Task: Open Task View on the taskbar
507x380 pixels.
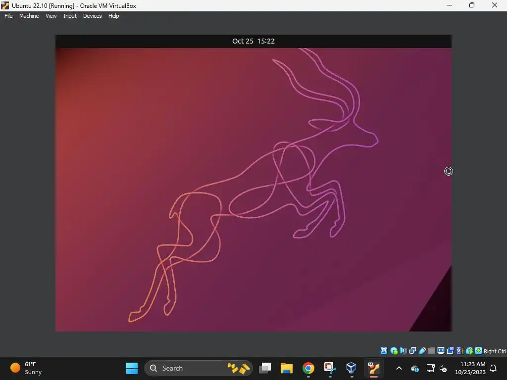Action: [x=265, y=368]
